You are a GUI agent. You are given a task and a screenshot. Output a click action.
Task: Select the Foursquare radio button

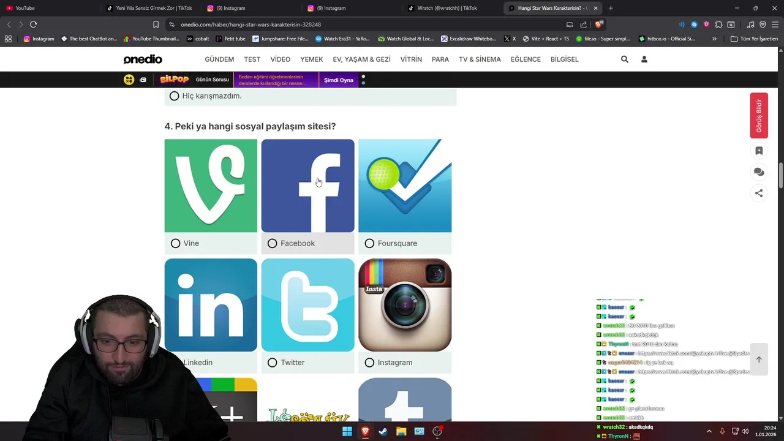[x=369, y=243]
